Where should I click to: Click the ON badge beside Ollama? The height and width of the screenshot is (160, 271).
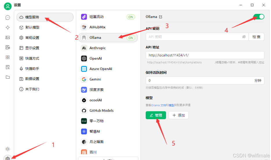point(131,38)
